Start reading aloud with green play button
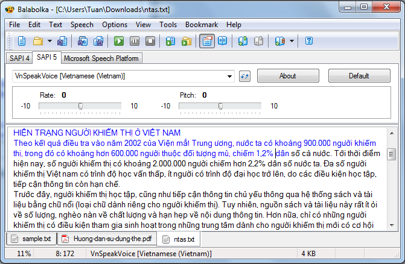This screenshot has height=264, width=405. (x=119, y=41)
